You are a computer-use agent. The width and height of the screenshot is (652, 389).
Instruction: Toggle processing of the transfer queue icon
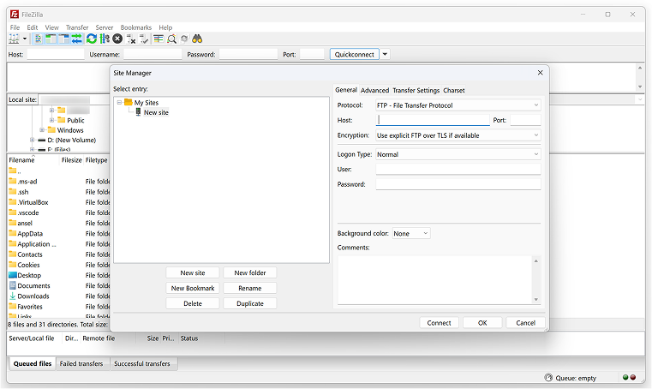coord(105,39)
